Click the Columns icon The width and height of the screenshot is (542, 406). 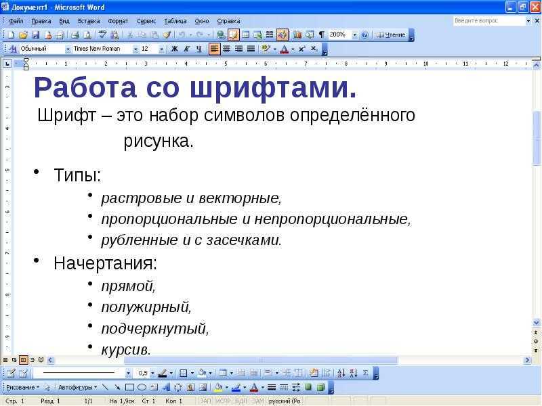pyautogui.click(x=270, y=35)
